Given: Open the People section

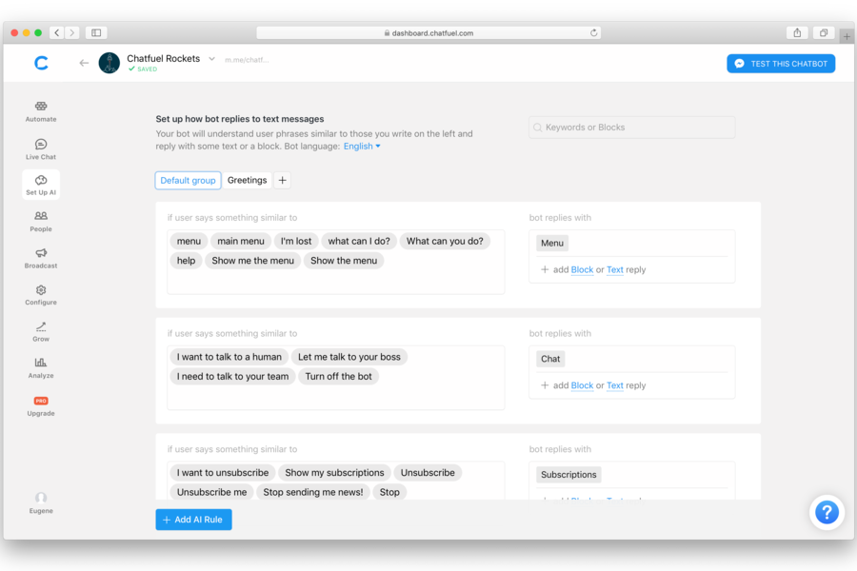Looking at the screenshot, I should click(41, 221).
